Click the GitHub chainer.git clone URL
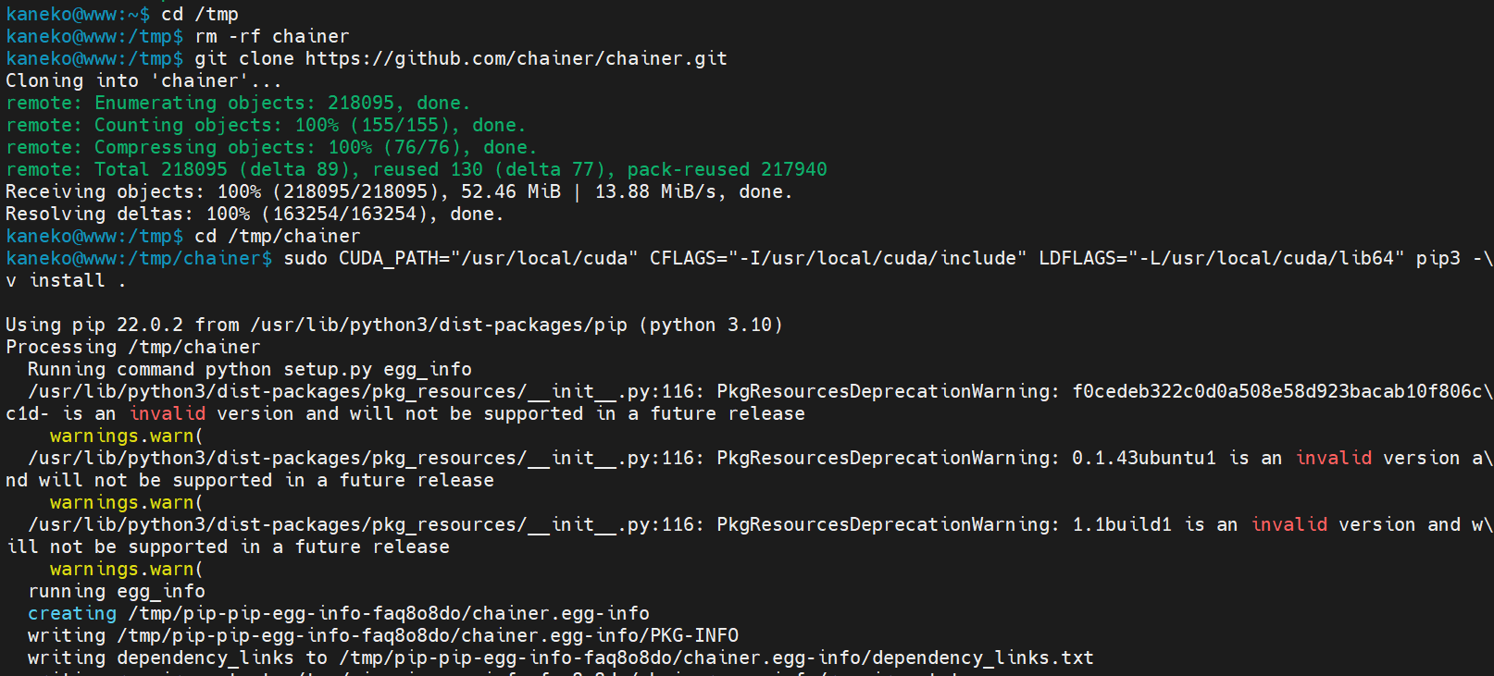This screenshot has width=1494, height=676. click(516, 58)
